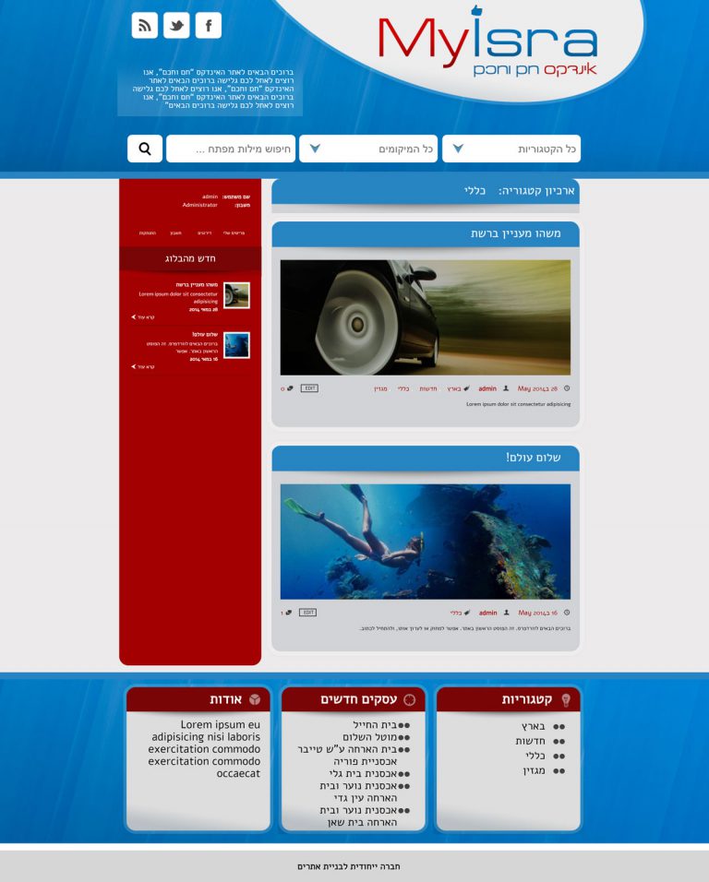Open אכסנית בית גלי in new businesses list
709x882 pixels.
pyautogui.click(x=364, y=774)
